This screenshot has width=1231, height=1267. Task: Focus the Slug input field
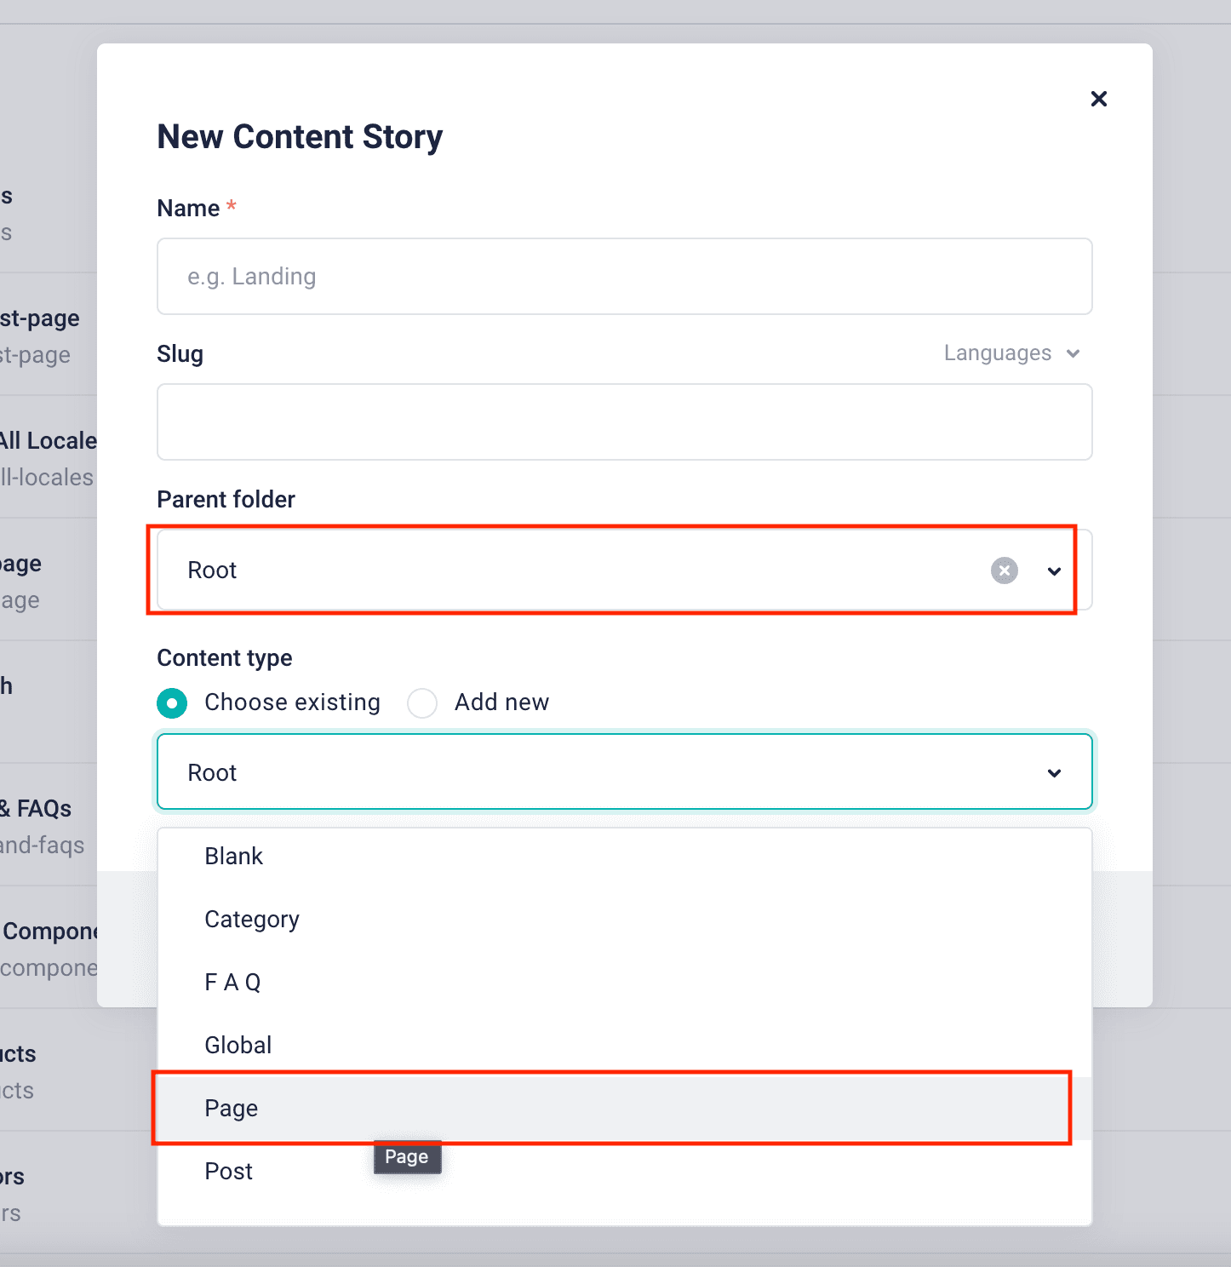point(624,422)
